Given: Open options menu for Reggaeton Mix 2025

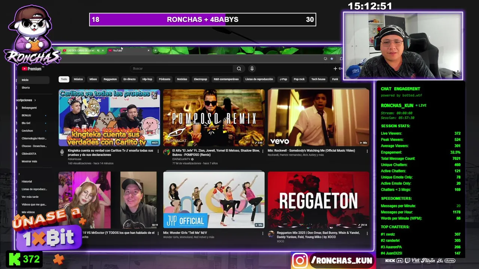Looking at the screenshot, I should pyautogui.click(x=367, y=234).
